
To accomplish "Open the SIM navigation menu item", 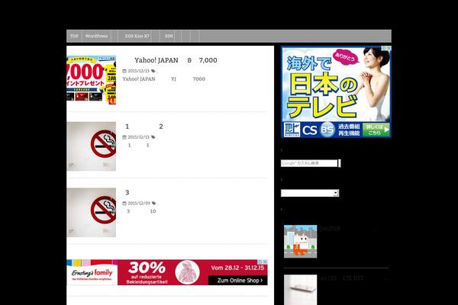I will pyautogui.click(x=169, y=36).
